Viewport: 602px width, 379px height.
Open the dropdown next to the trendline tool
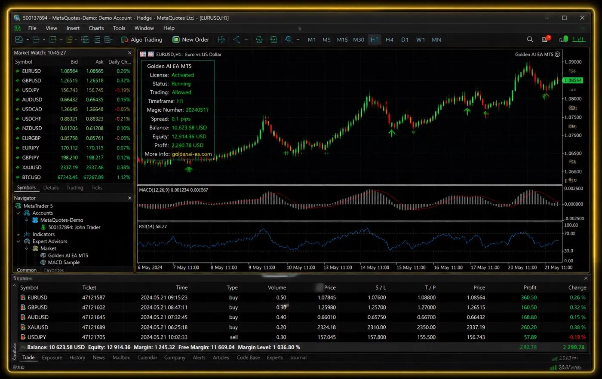point(246,40)
